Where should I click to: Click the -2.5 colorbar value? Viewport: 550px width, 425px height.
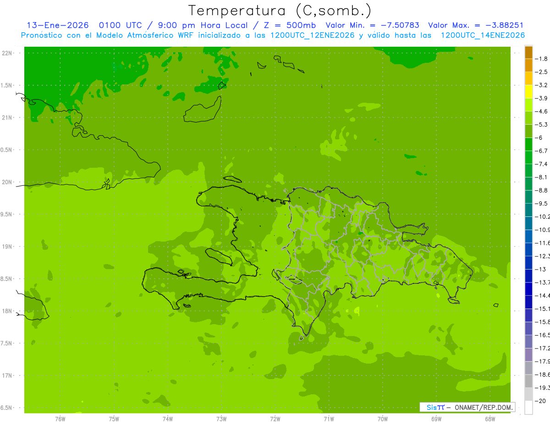click(541, 72)
